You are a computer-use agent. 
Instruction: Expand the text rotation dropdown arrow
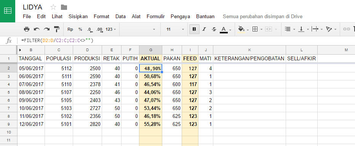click(x=335, y=30)
